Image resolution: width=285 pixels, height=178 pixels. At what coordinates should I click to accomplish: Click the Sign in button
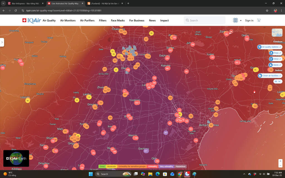coord(249,20)
